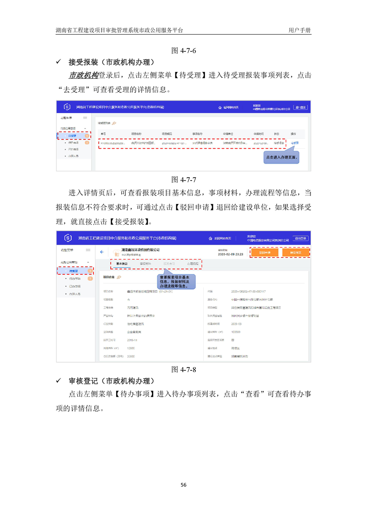Open 办理人员 menu item in Figure 4-7-7 sidebar
This screenshot has width=367, height=520.
[74, 156]
